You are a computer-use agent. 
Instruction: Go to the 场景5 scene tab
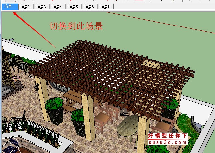click(x=74, y=7)
